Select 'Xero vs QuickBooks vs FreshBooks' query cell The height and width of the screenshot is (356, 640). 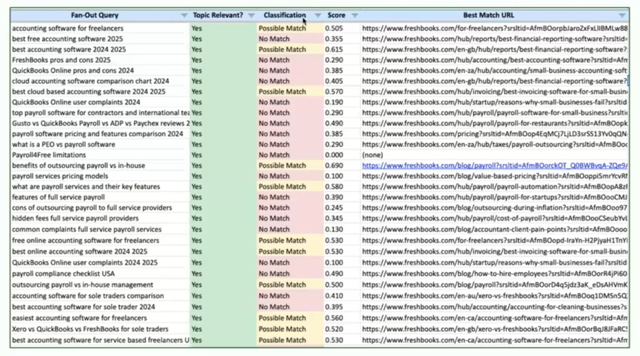[x=90, y=329]
